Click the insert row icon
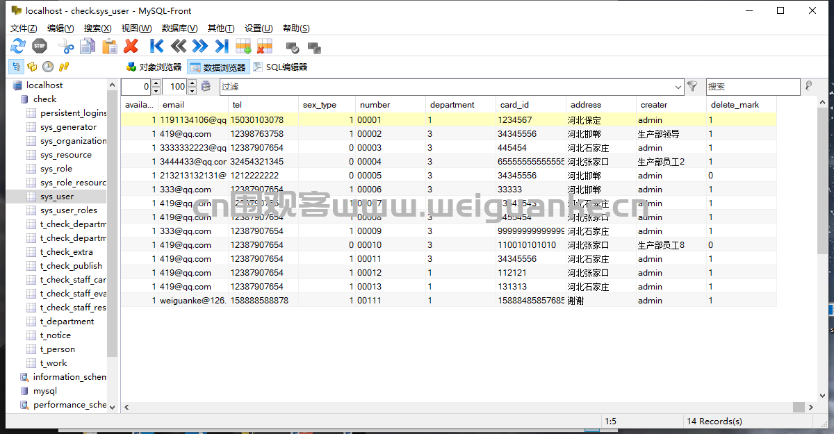 pyautogui.click(x=243, y=47)
